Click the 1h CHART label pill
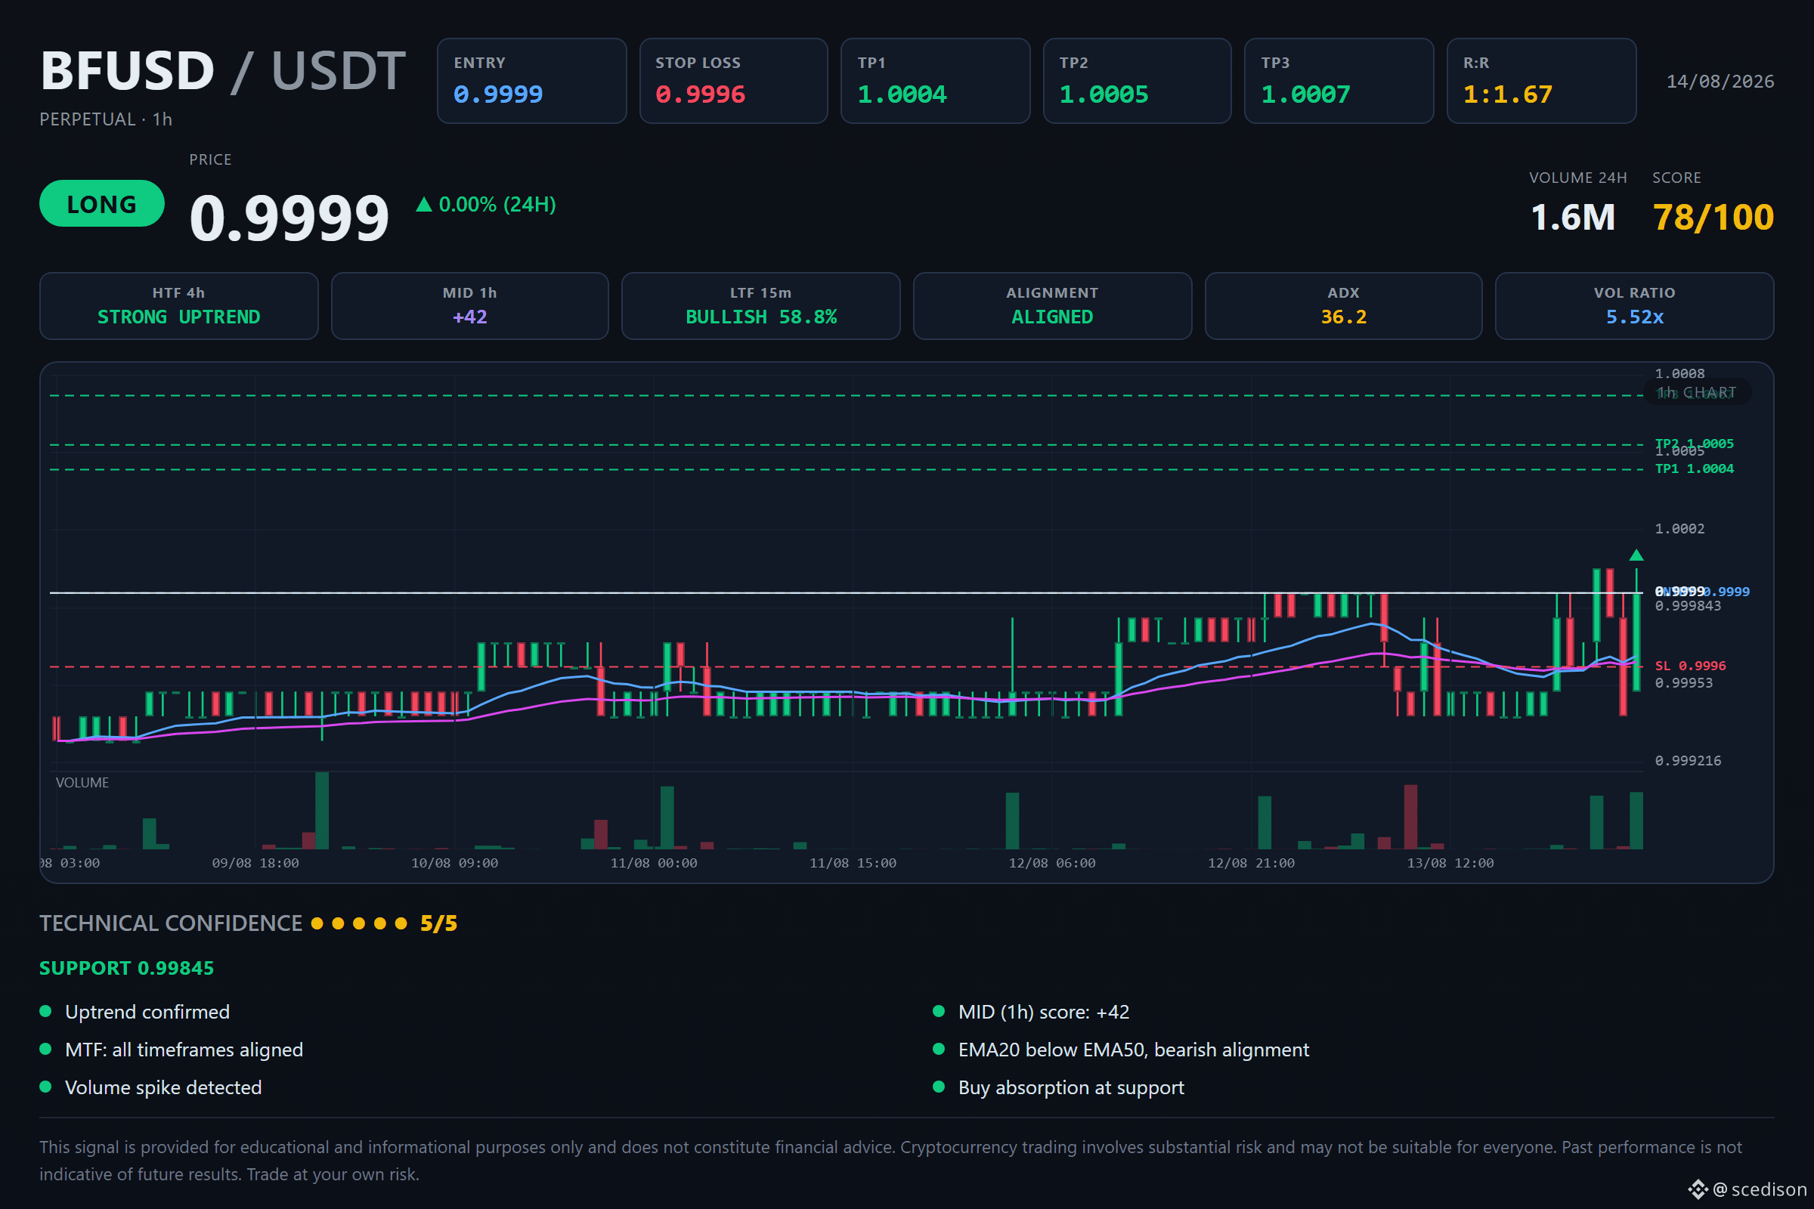 point(1697,392)
